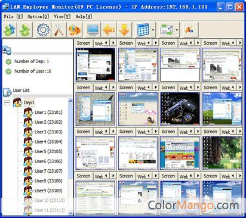Click the orange boxes package icon
246x218 pixels.
pyautogui.click(x=75, y=30)
